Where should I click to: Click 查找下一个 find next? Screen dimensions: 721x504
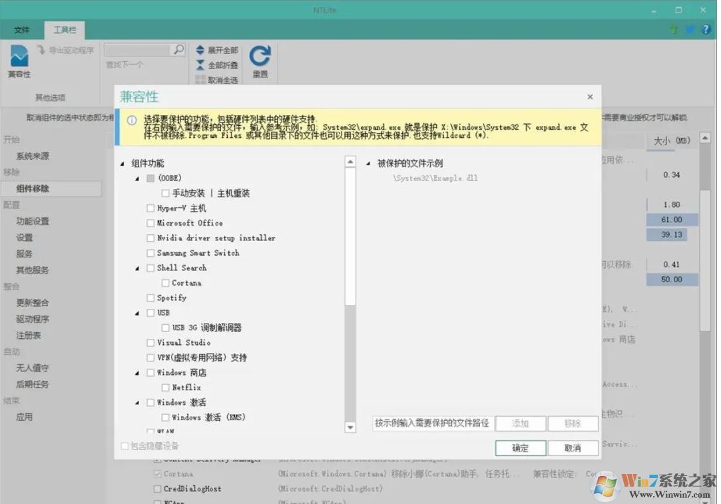[x=124, y=65]
